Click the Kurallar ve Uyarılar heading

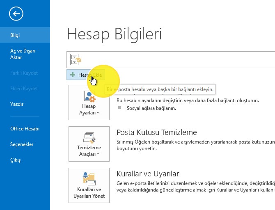click(148, 174)
